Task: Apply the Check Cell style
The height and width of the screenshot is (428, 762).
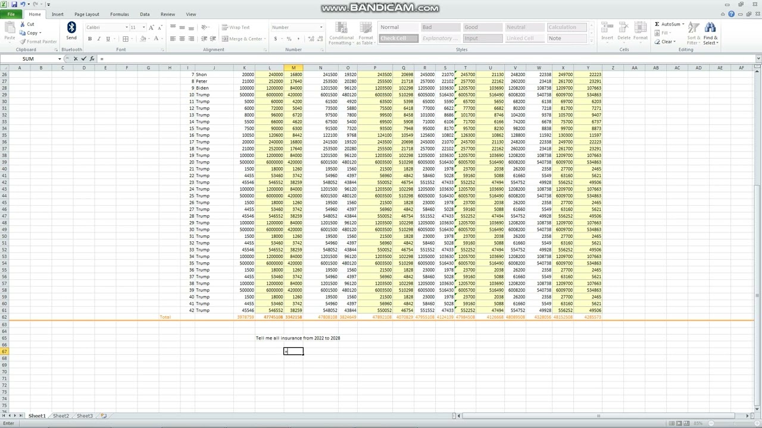Action: tap(398, 38)
